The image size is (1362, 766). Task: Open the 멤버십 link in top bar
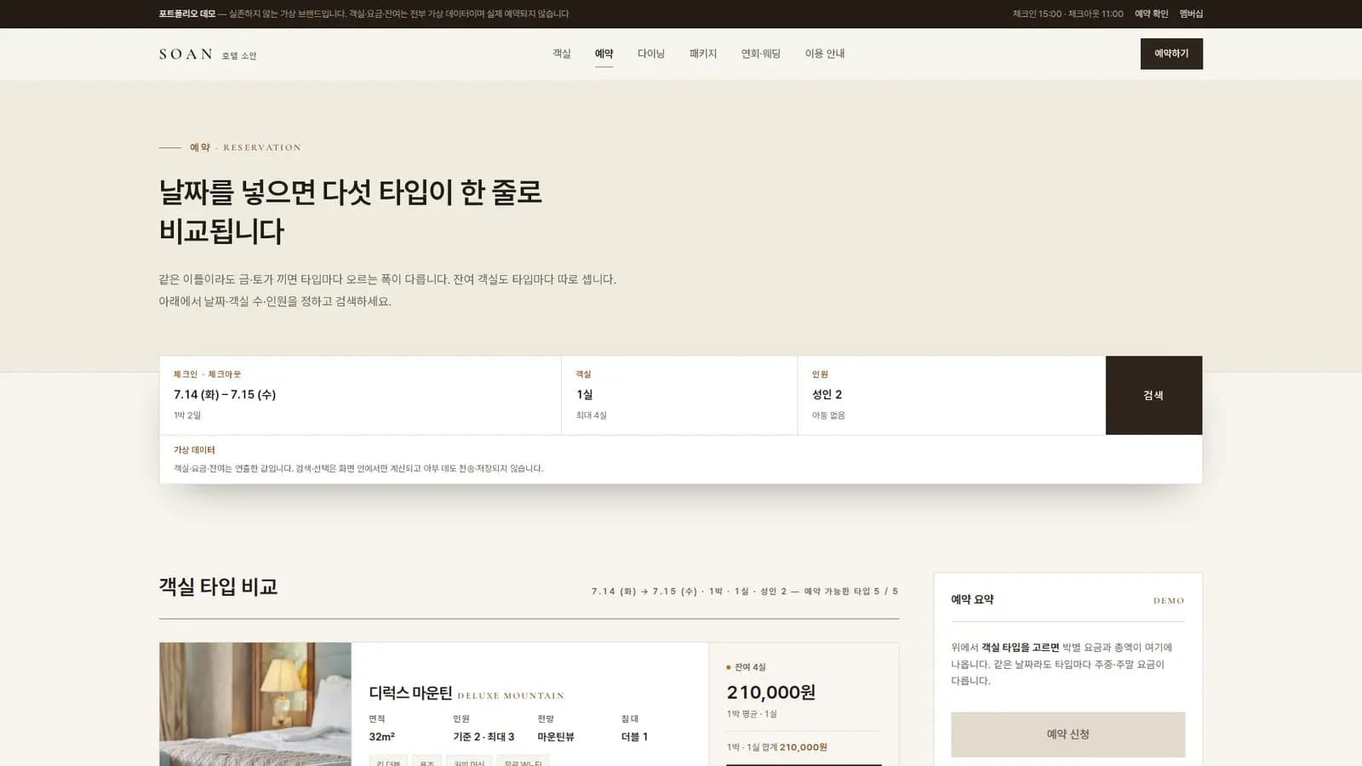click(1191, 14)
